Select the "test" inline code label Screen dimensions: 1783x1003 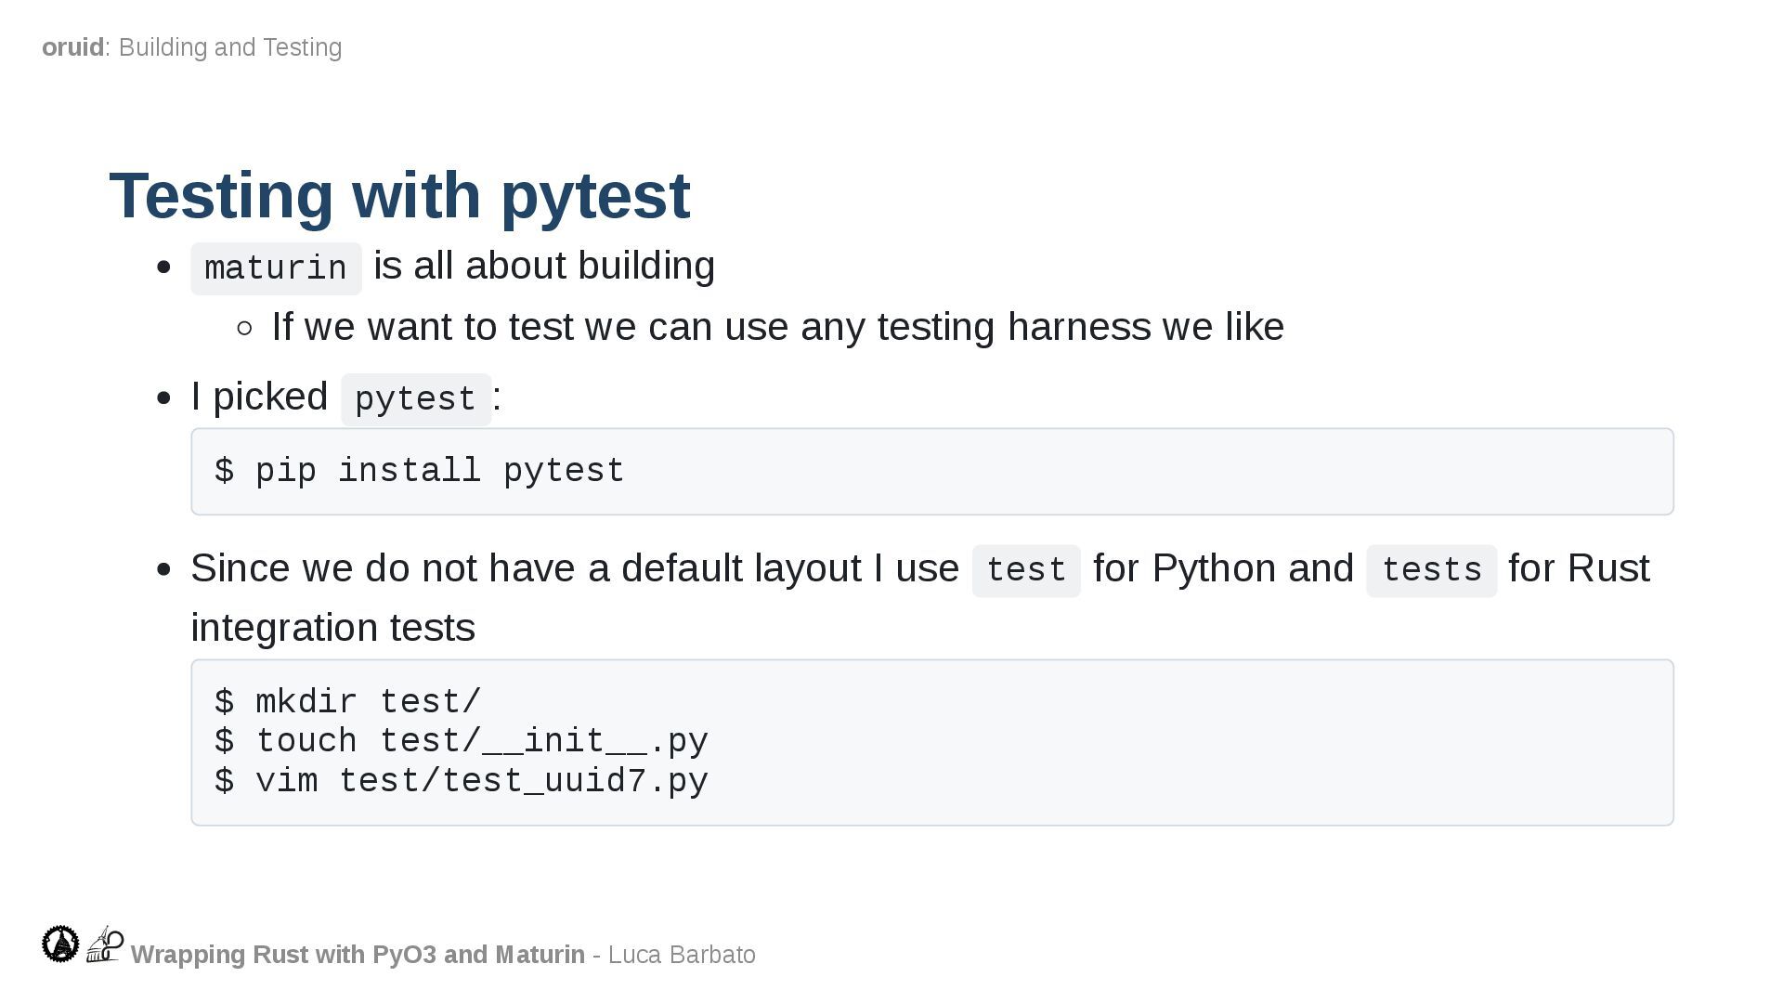pos(1025,570)
